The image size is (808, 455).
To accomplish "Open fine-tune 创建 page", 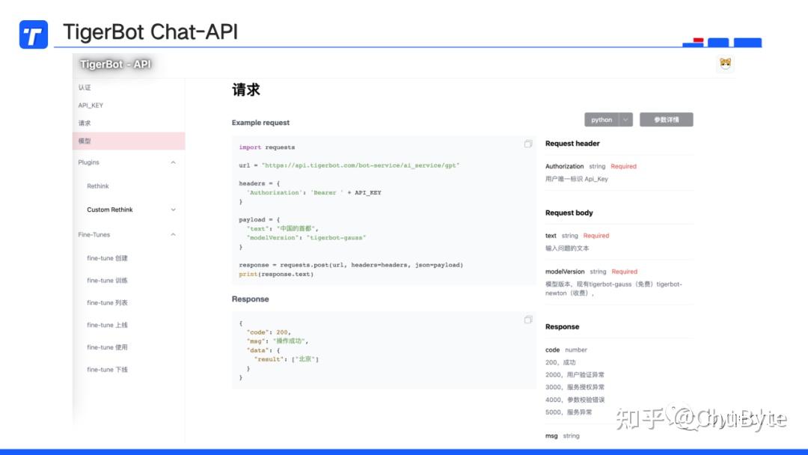I will [x=107, y=258].
